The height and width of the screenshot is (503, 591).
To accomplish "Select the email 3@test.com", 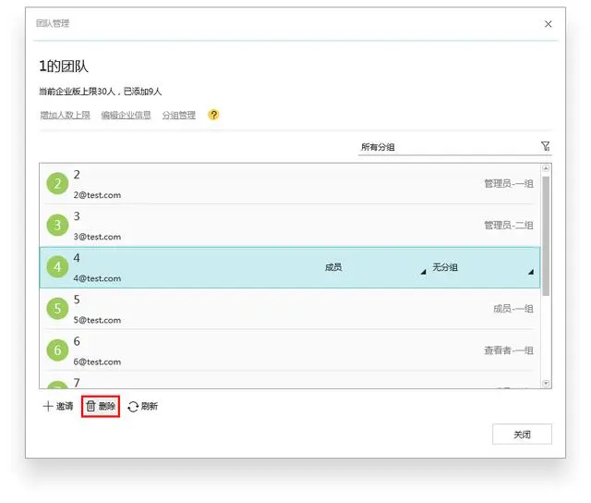I will [97, 237].
